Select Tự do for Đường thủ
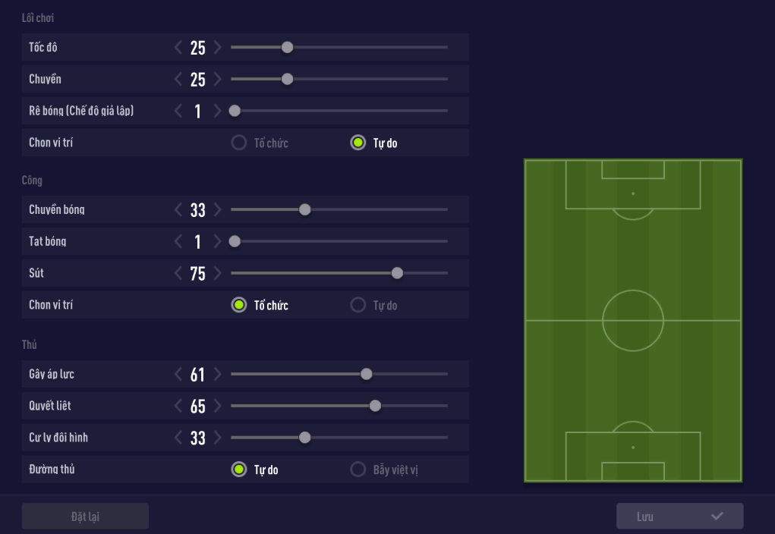The width and height of the screenshot is (775, 534). coord(239,470)
